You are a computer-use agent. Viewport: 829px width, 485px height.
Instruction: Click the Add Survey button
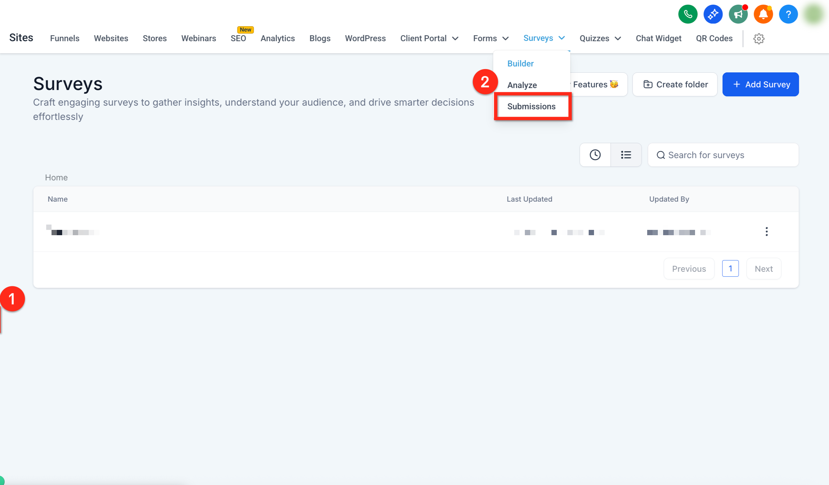pyautogui.click(x=761, y=84)
